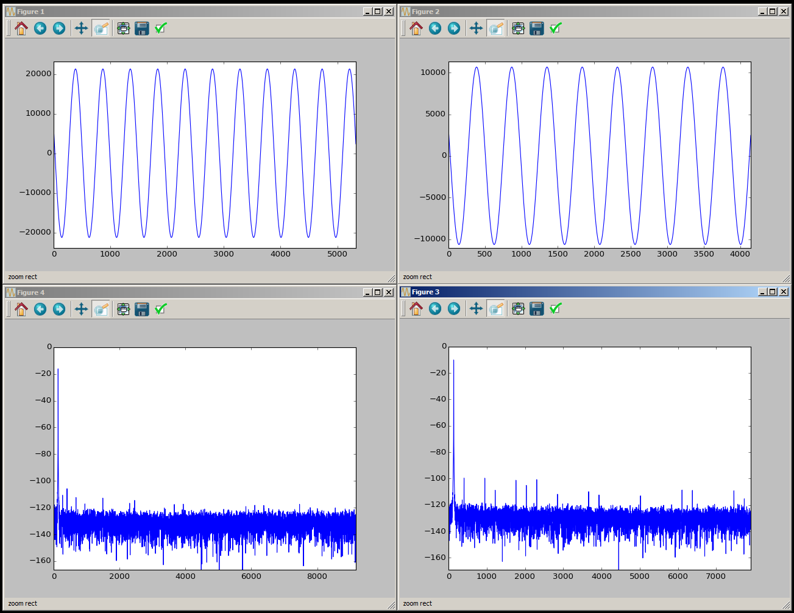The height and width of the screenshot is (613, 794).
Task: Click the Home icon in Figure 1
Action: (x=21, y=29)
